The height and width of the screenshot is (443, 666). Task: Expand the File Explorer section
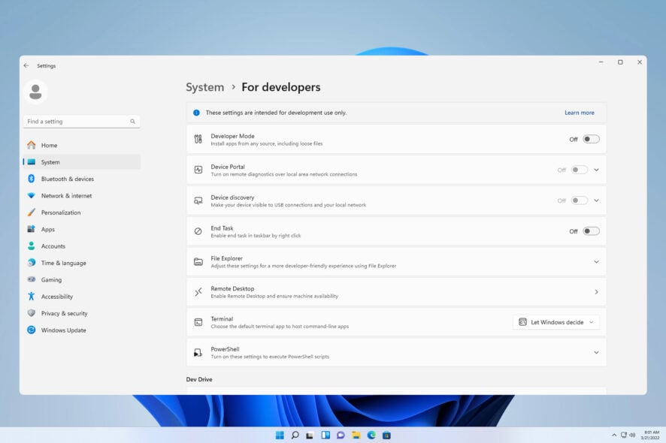(596, 261)
